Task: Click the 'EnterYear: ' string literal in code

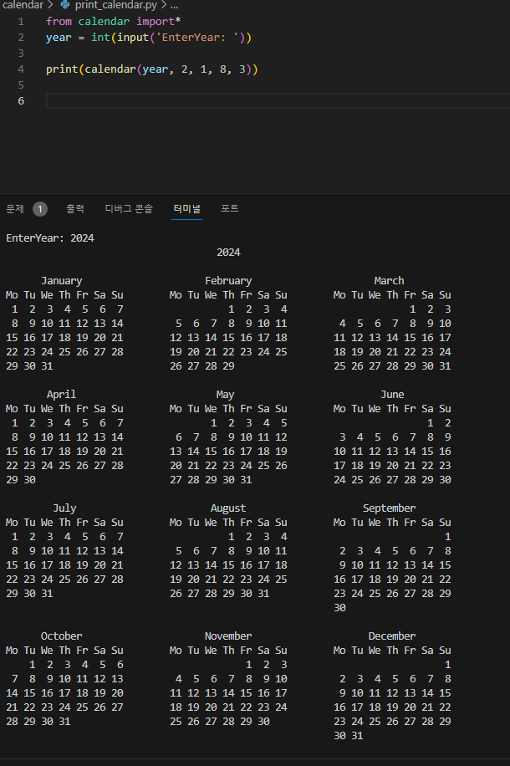Action: click(x=197, y=38)
